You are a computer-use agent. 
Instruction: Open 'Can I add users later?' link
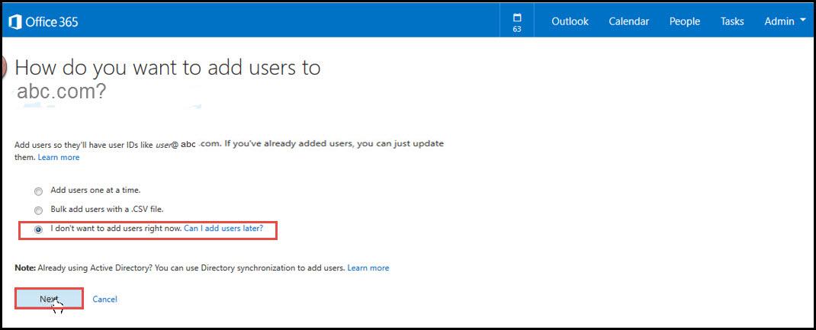tap(223, 228)
